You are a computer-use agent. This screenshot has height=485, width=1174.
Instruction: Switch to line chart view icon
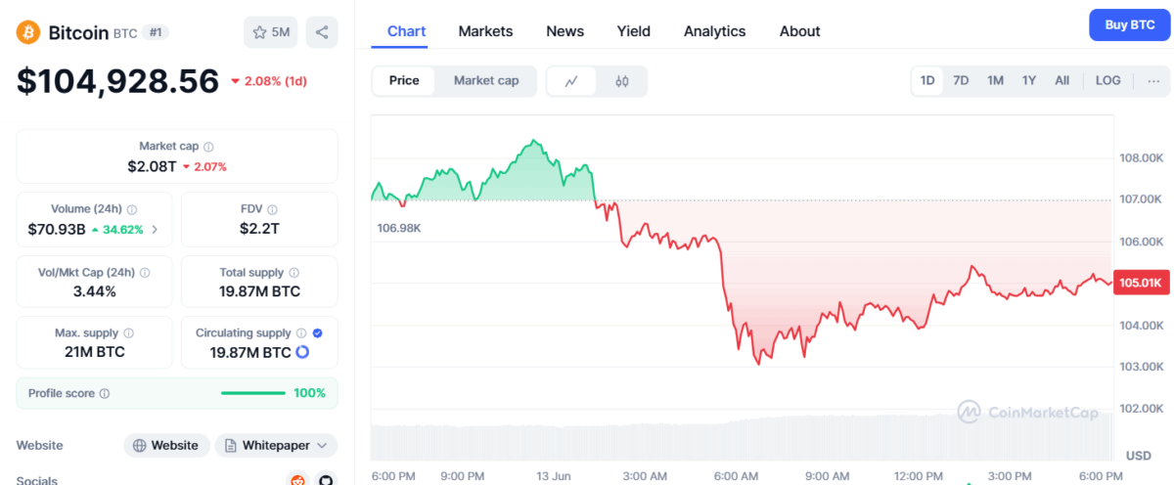(572, 81)
